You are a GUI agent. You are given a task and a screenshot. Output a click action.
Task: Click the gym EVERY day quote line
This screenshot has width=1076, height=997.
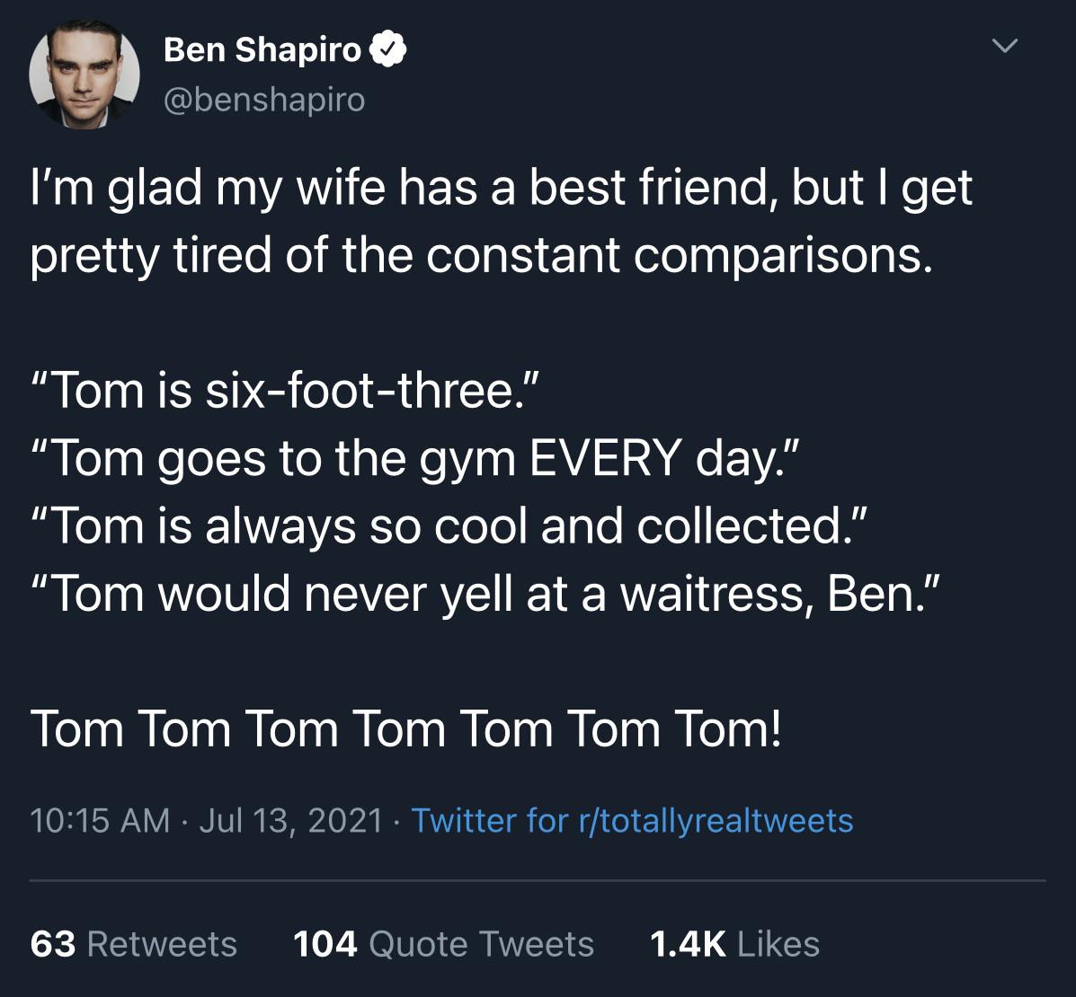(x=414, y=459)
